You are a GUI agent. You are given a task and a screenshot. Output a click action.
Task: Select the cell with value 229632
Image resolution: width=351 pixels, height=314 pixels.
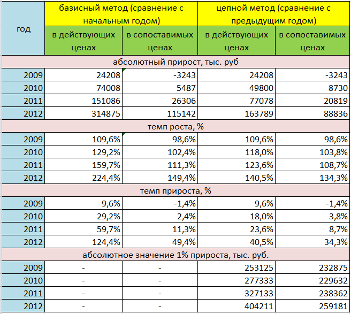(x=312, y=280)
